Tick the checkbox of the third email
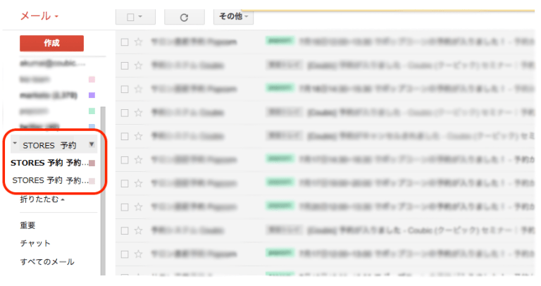 pyautogui.click(x=125, y=89)
